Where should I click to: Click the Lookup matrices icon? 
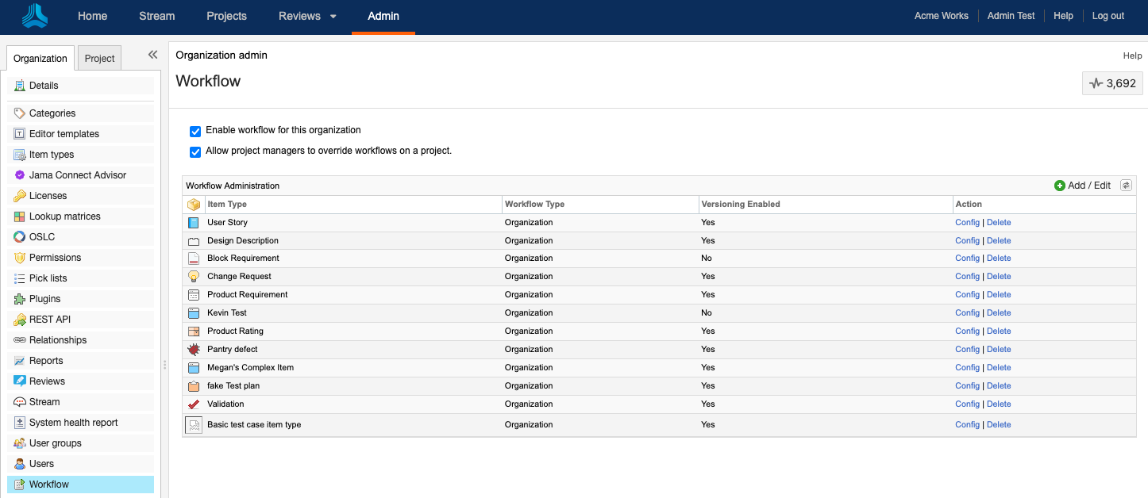click(x=20, y=216)
